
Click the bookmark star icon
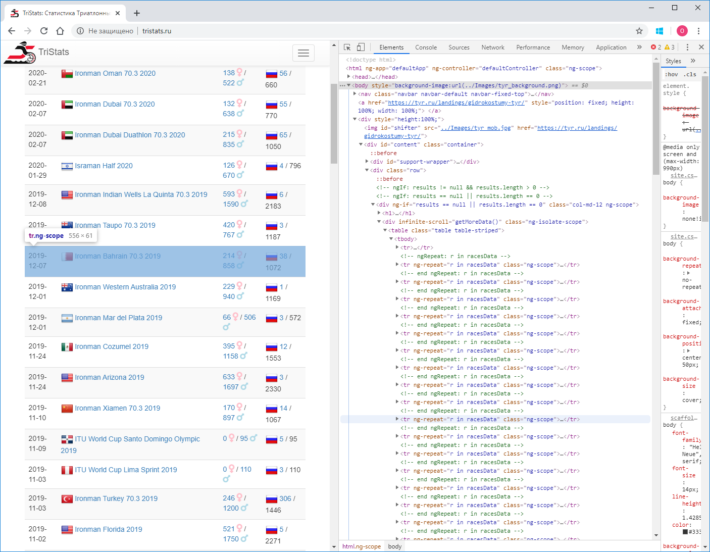(x=639, y=31)
